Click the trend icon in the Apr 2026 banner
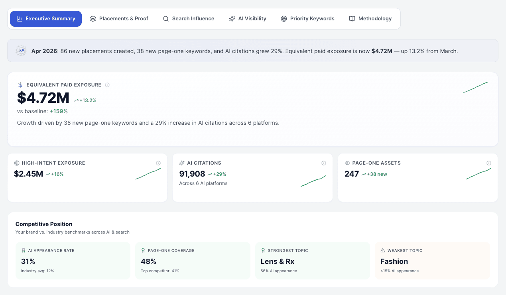This screenshot has width=506, height=295. point(21,51)
